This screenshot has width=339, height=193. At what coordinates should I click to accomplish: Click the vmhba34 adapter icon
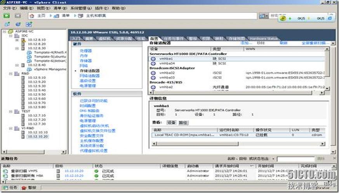(x=153, y=64)
